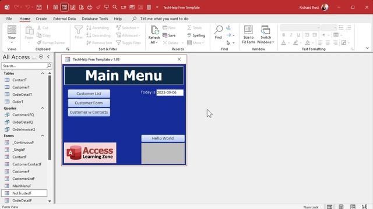Open the All Access Objects pane menu circle arrow
Screen dimensions: 373x209
41,57
